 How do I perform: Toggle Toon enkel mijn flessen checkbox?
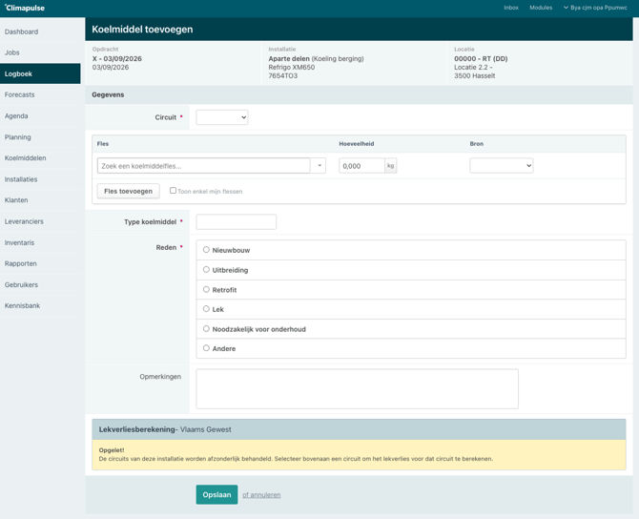point(174,191)
